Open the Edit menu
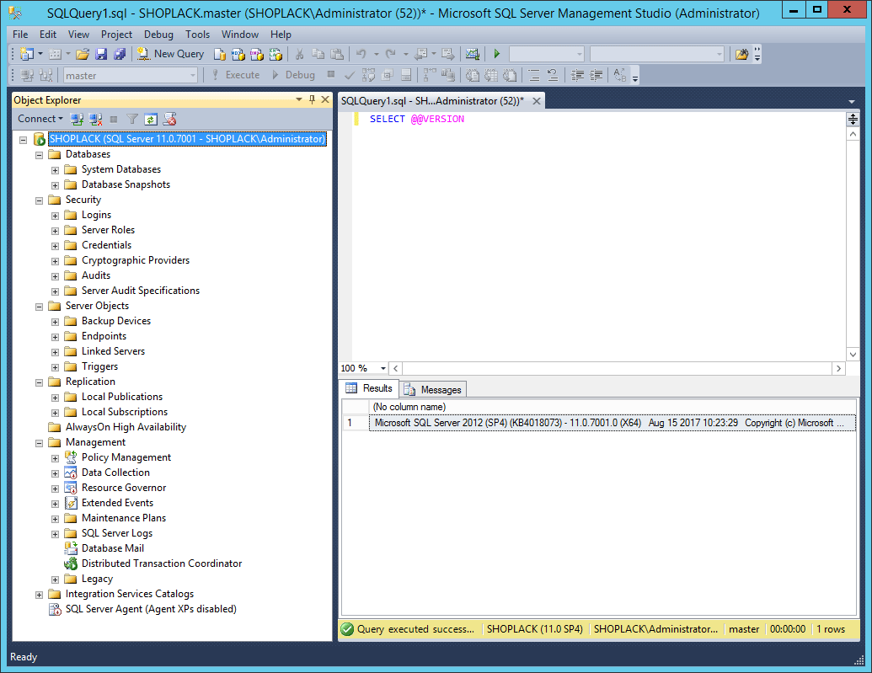Screen dimensions: 872x673 (48, 35)
